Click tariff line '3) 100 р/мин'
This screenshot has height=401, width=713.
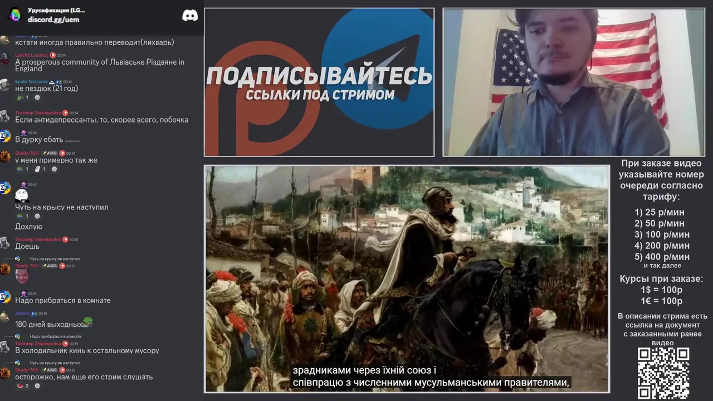(x=662, y=234)
